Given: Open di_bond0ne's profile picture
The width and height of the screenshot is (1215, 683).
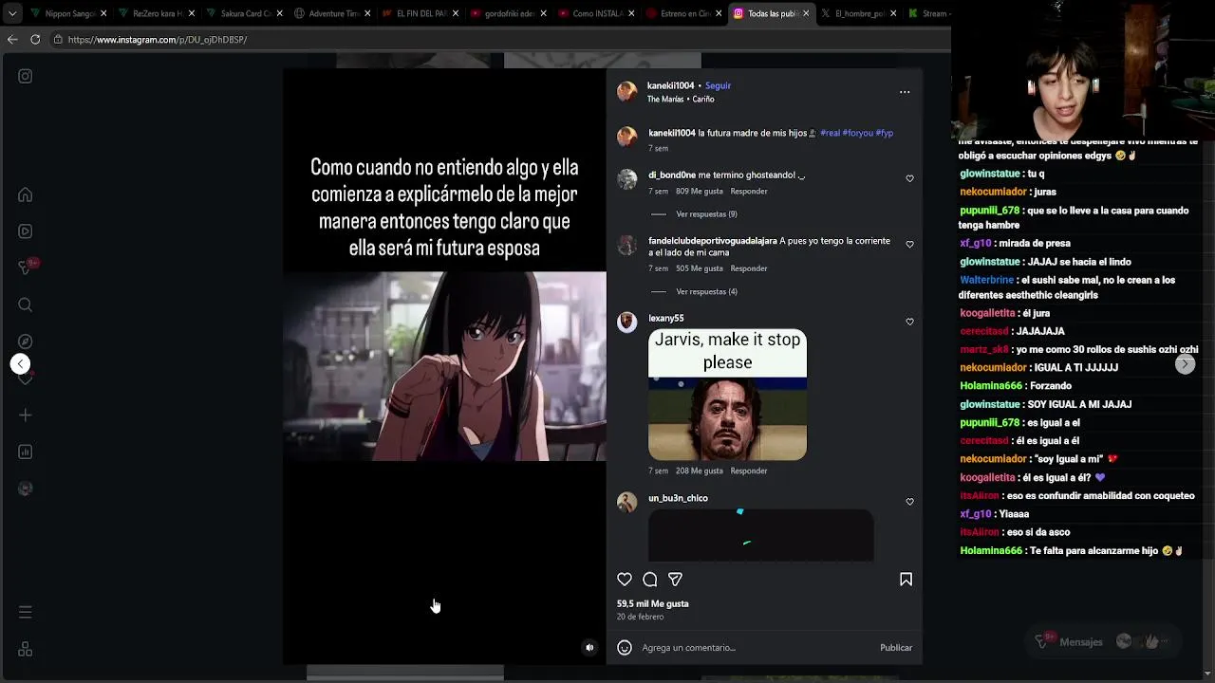Looking at the screenshot, I should pos(627,179).
